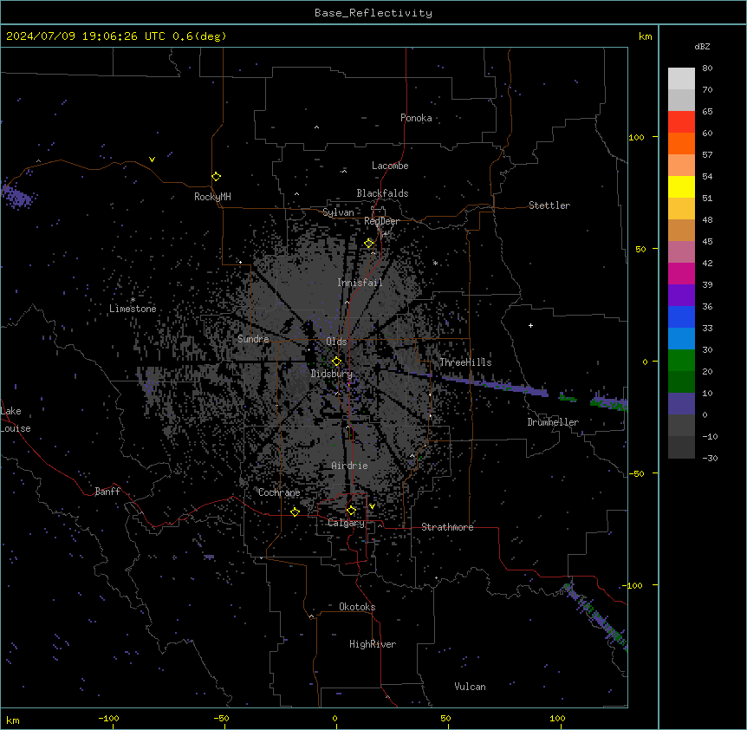The width and height of the screenshot is (747, 730).
Task: Click the Lacombe city label
Action: pyautogui.click(x=390, y=166)
